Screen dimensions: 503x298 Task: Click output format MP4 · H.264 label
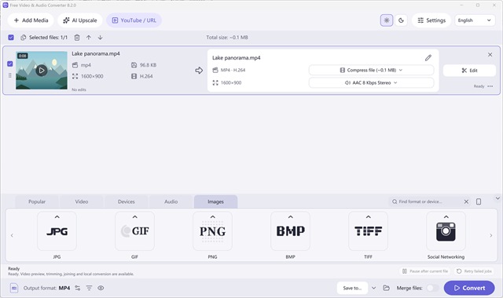click(233, 70)
